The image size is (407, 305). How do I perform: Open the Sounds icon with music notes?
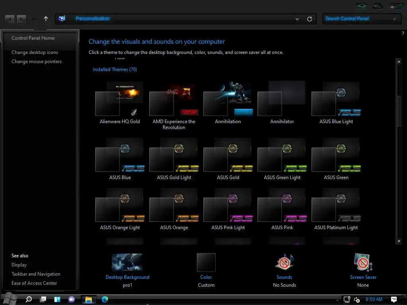[284, 262]
